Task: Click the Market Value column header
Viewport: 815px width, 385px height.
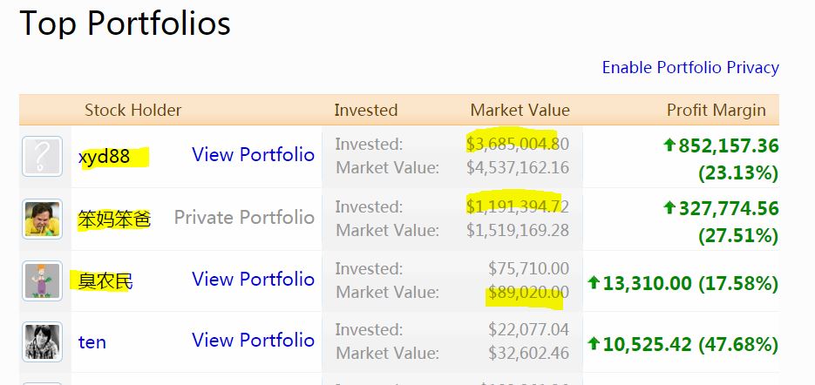Action: pyautogui.click(x=520, y=110)
